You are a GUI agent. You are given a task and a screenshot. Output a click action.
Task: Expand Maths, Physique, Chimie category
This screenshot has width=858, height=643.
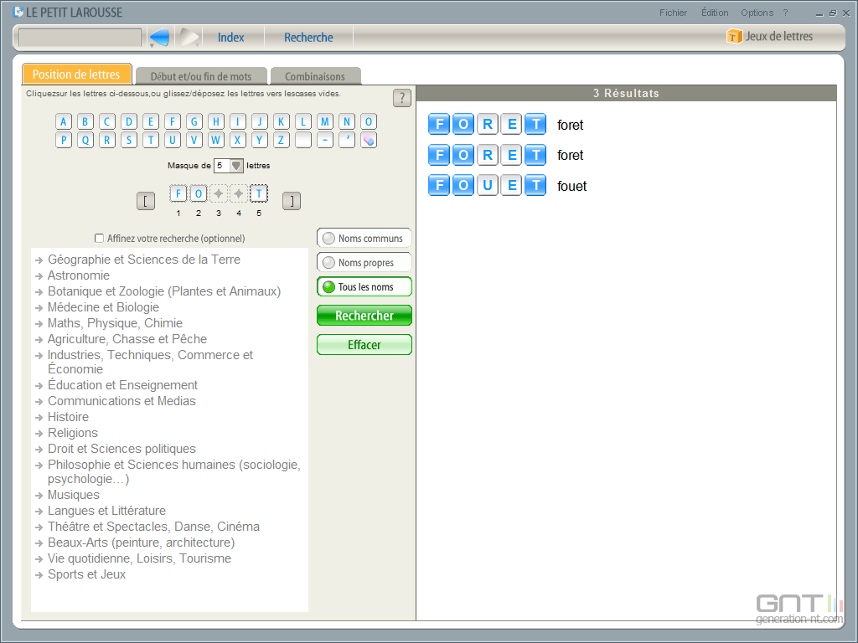tap(115, 322)
